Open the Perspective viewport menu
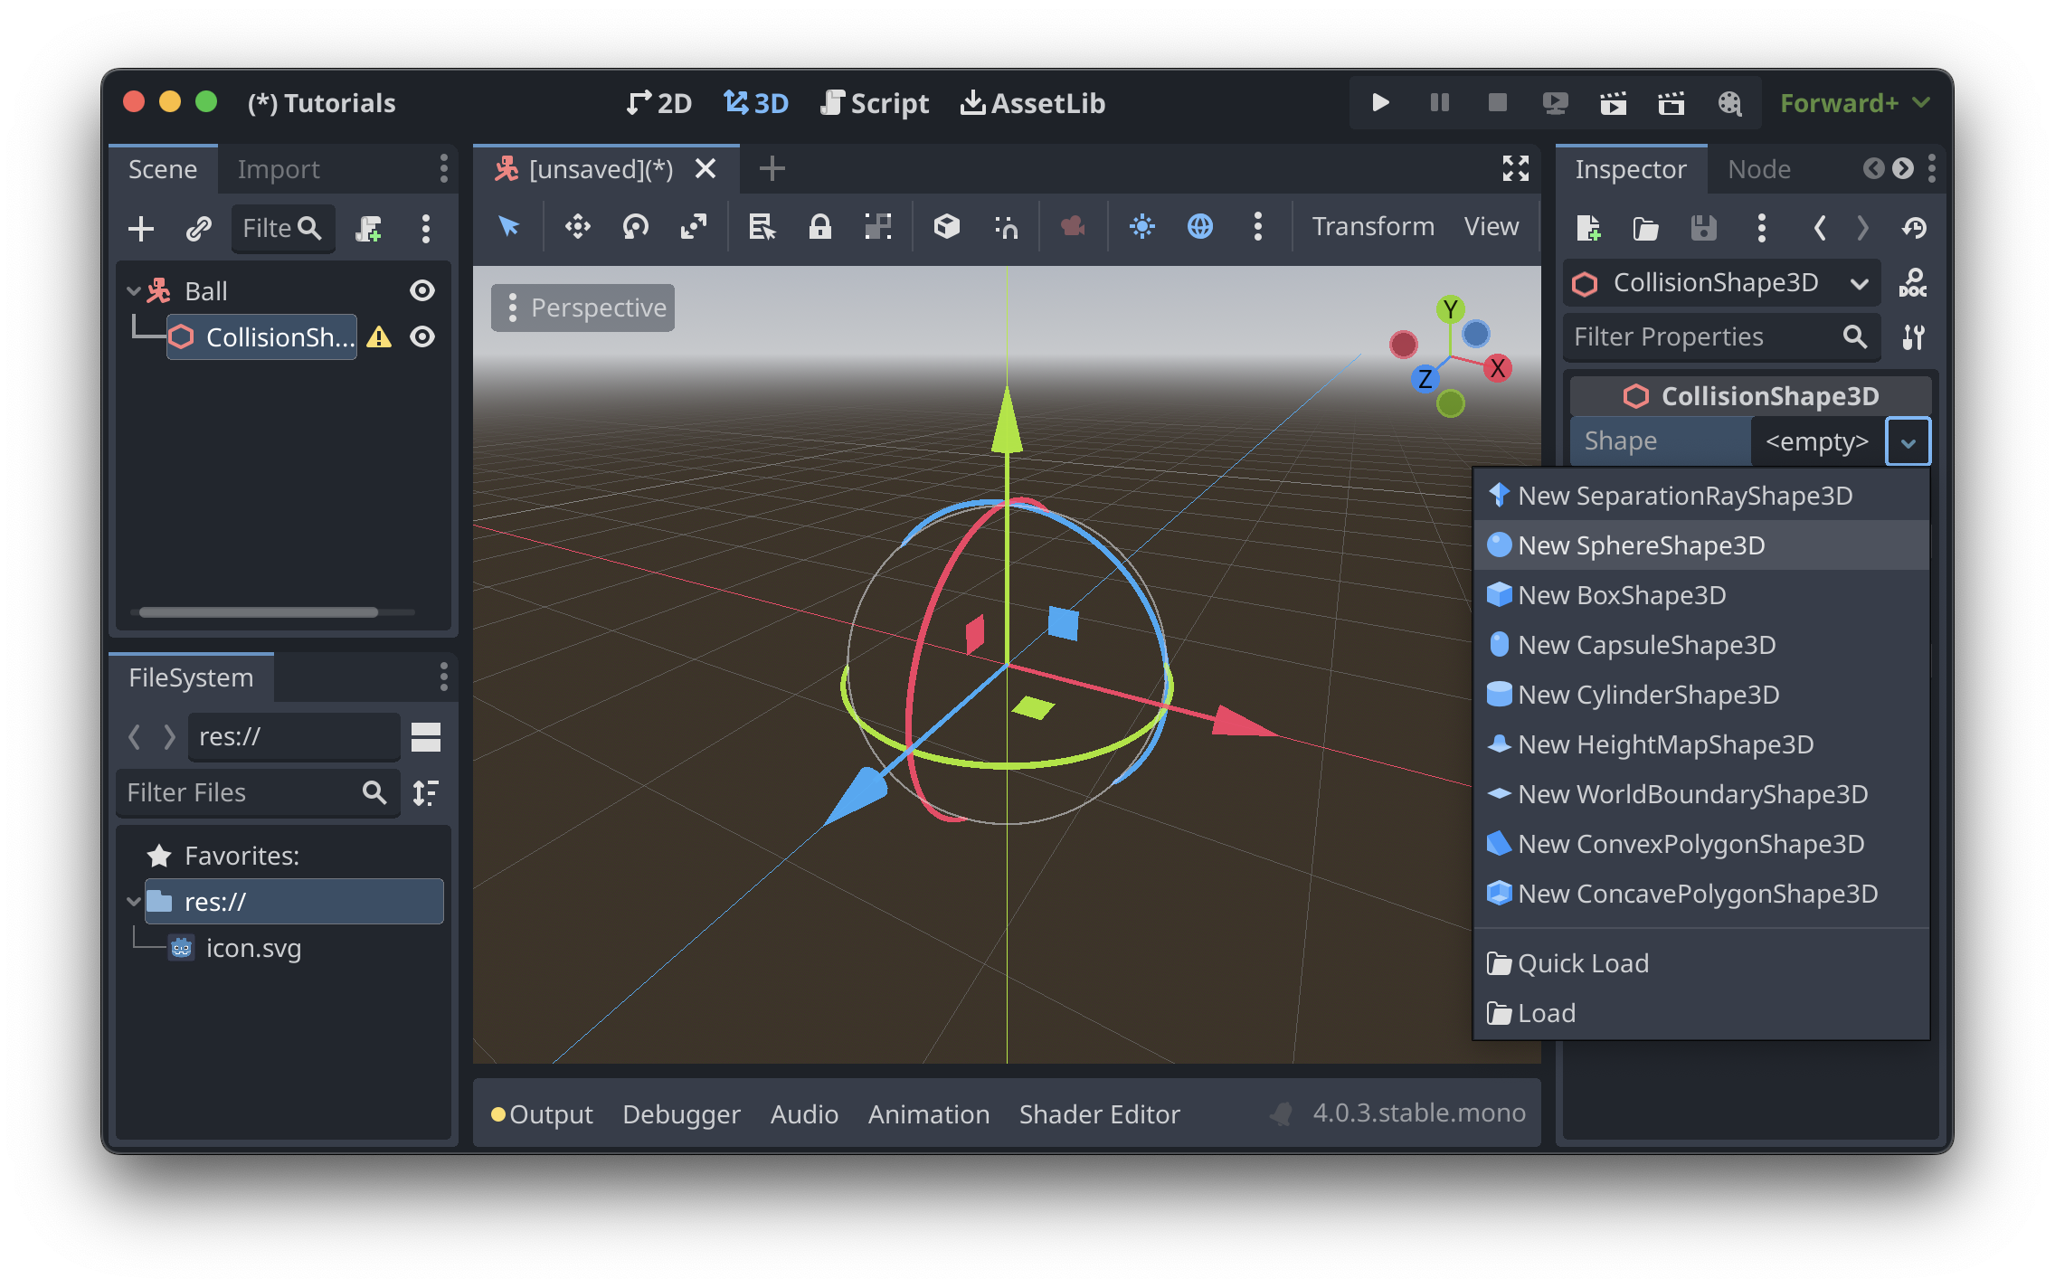The image size is (2055, 1288). pyautogui.click(x=582, y=308)
